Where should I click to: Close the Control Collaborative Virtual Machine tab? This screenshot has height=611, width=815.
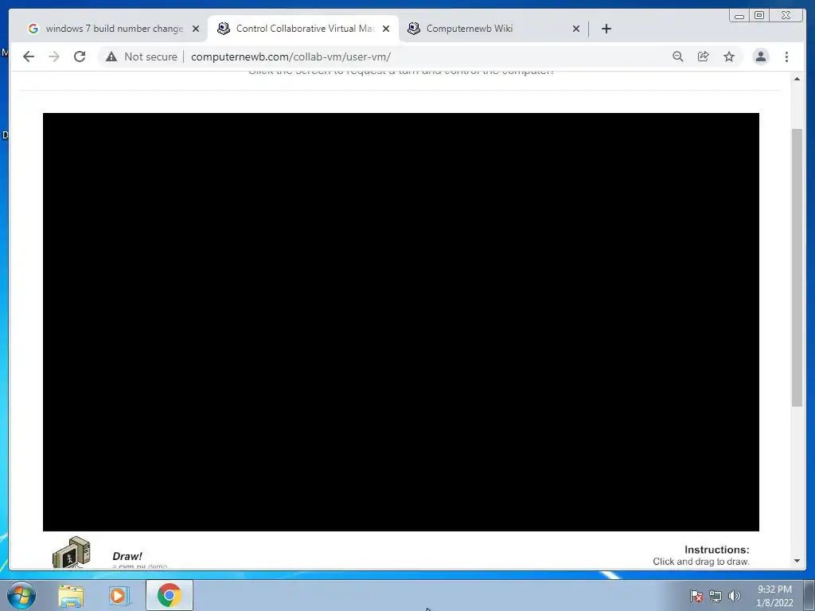386,29
